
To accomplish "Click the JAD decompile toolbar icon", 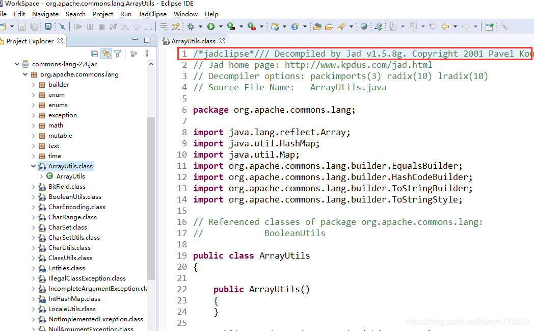I will (x=504, y=27).
